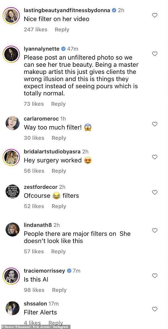Open bridalartstudiobyasra username link
The image size is (168, 329).
[52, 152]
